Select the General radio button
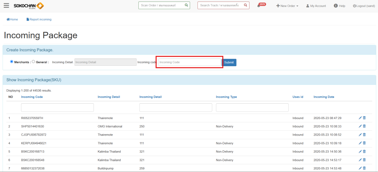 [34, 62]
